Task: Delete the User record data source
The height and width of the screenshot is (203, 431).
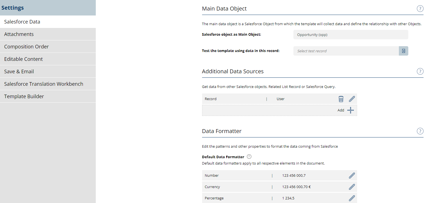Action: pos(341,99)
